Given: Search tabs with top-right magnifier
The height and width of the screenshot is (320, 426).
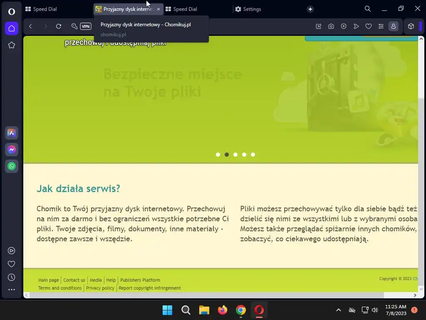Looking at the screenshot, I should click(368, 9).
